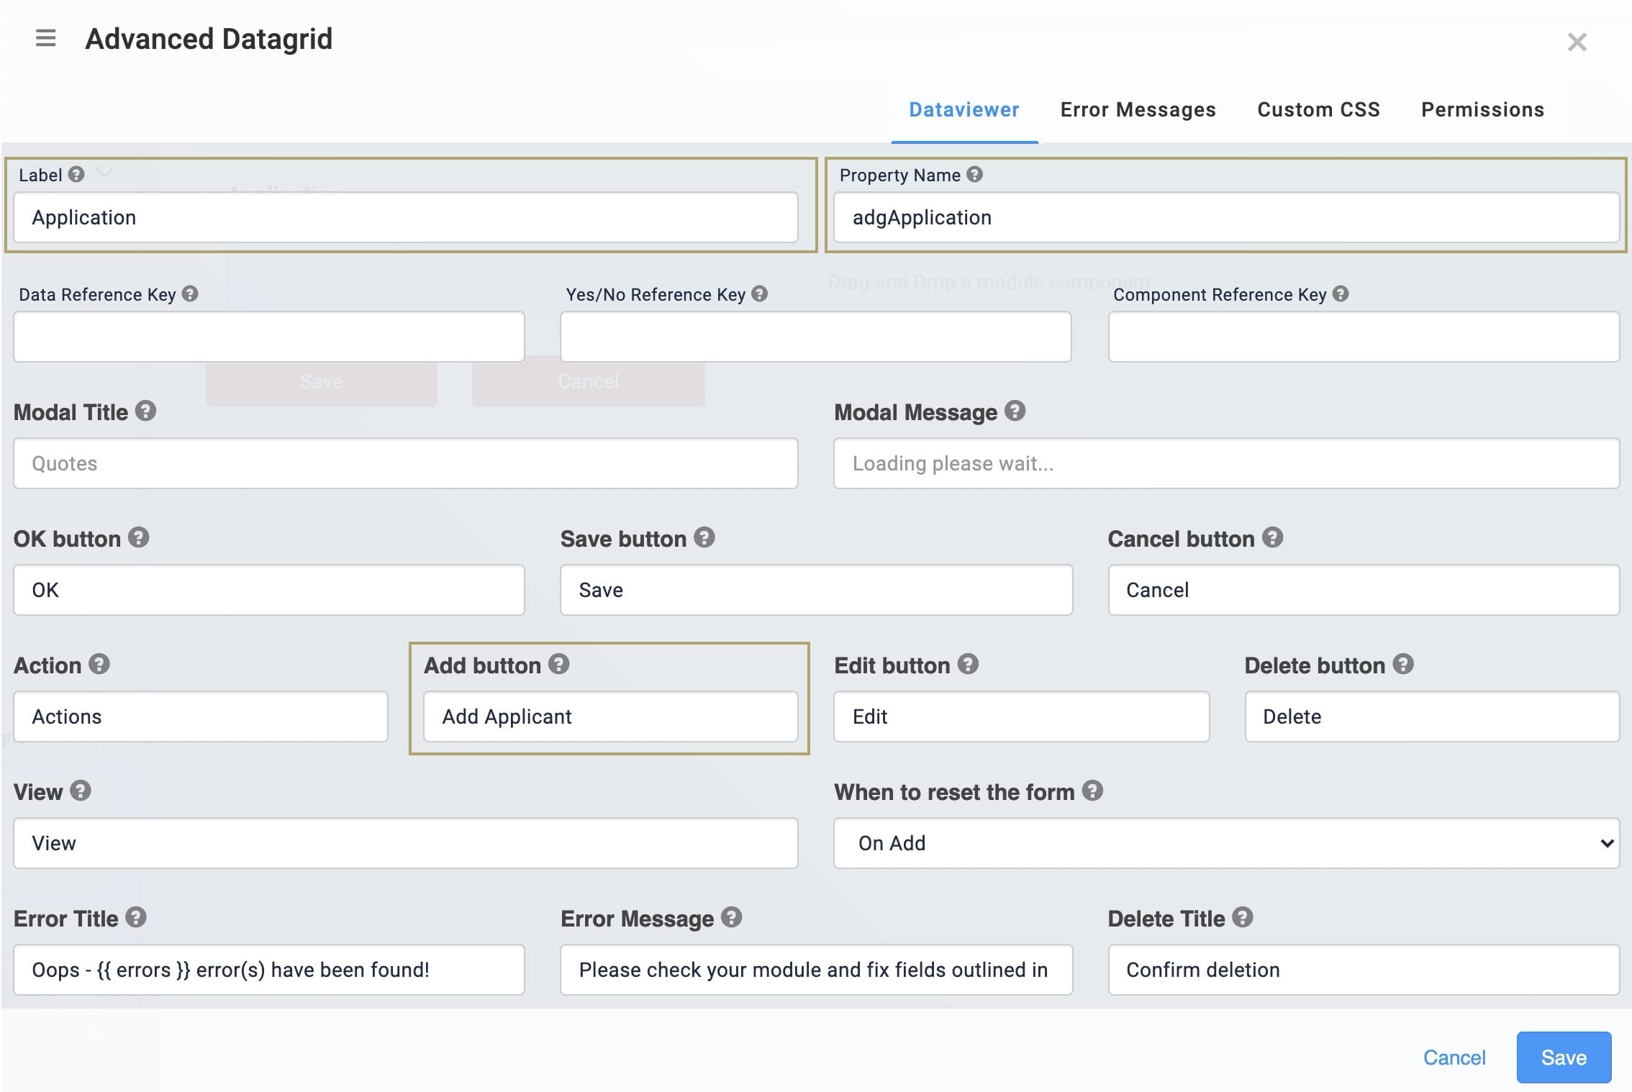Click the Cancel button help icon
1632x1092 pixels.
[1272, 537]
